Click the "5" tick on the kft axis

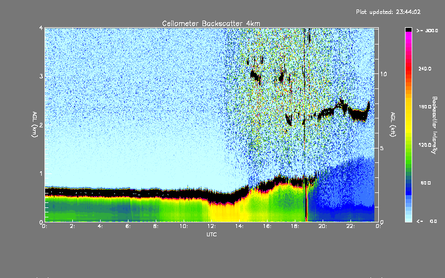click(x=382, y=148)
